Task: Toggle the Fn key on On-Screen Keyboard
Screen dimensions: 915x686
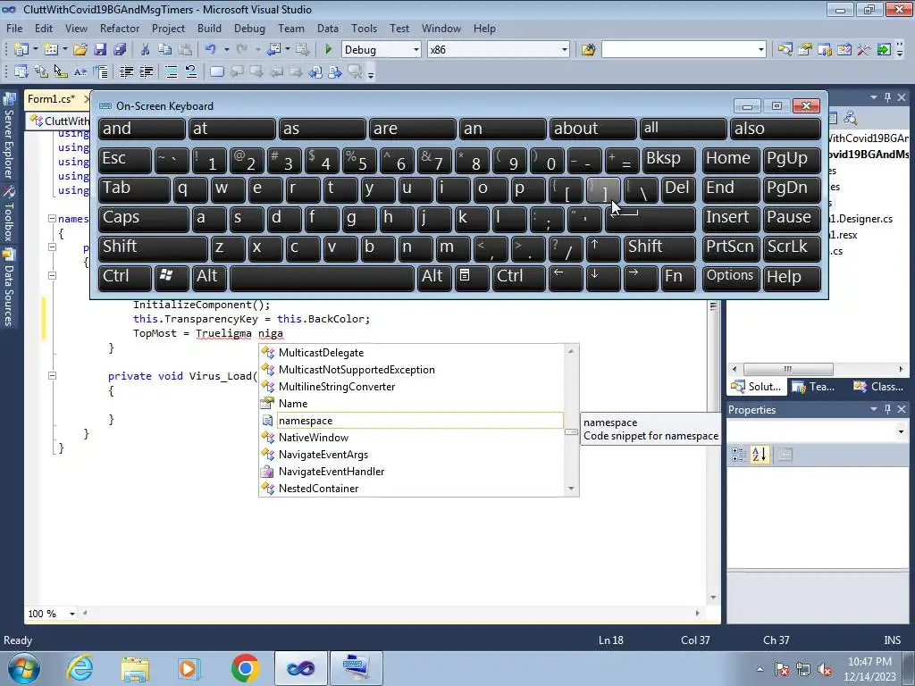Action: point(678,278)
